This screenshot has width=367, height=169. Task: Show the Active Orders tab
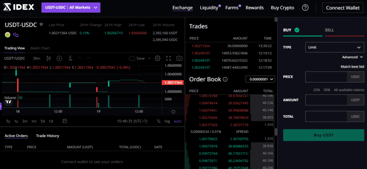[x=16, y=136]
